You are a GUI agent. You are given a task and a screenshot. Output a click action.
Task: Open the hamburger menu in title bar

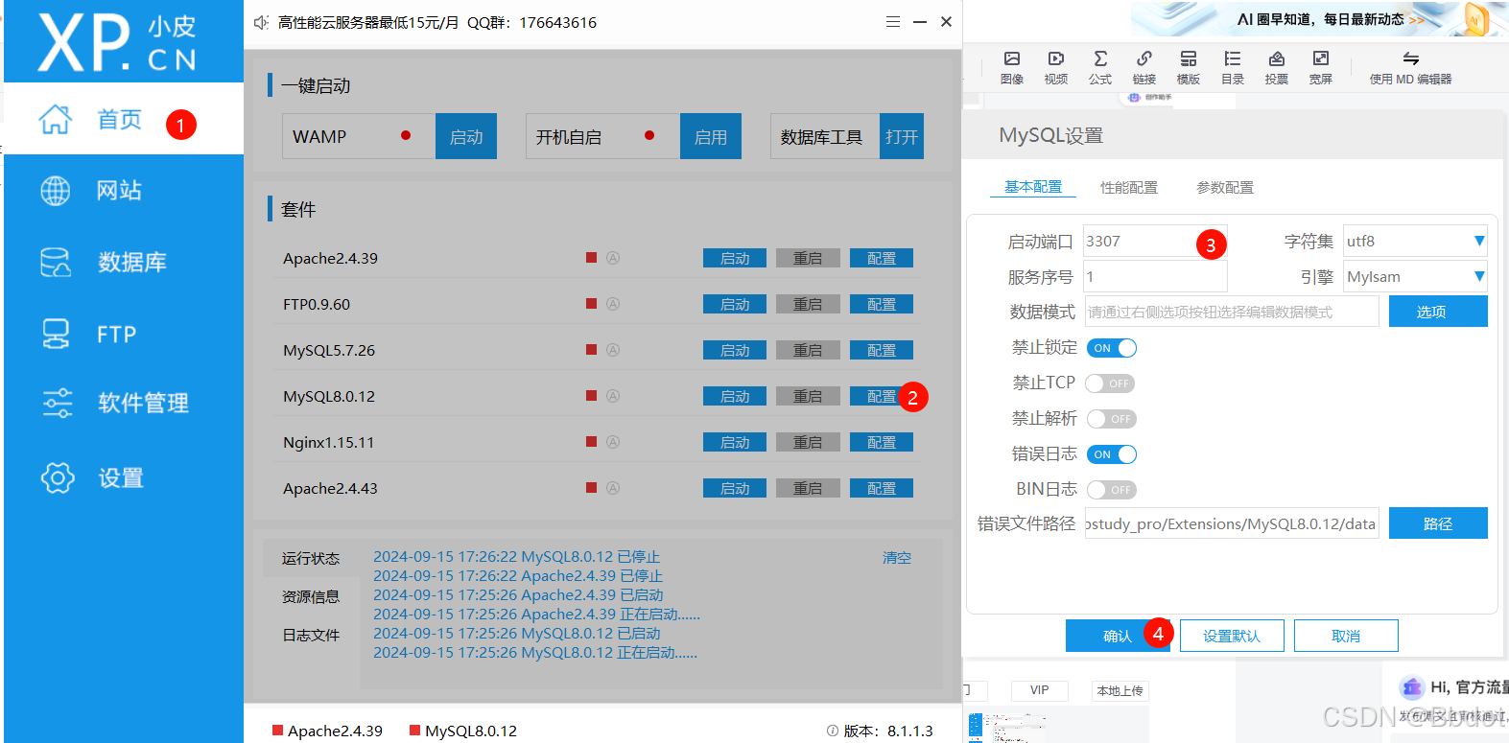click(x=892, y=21)
